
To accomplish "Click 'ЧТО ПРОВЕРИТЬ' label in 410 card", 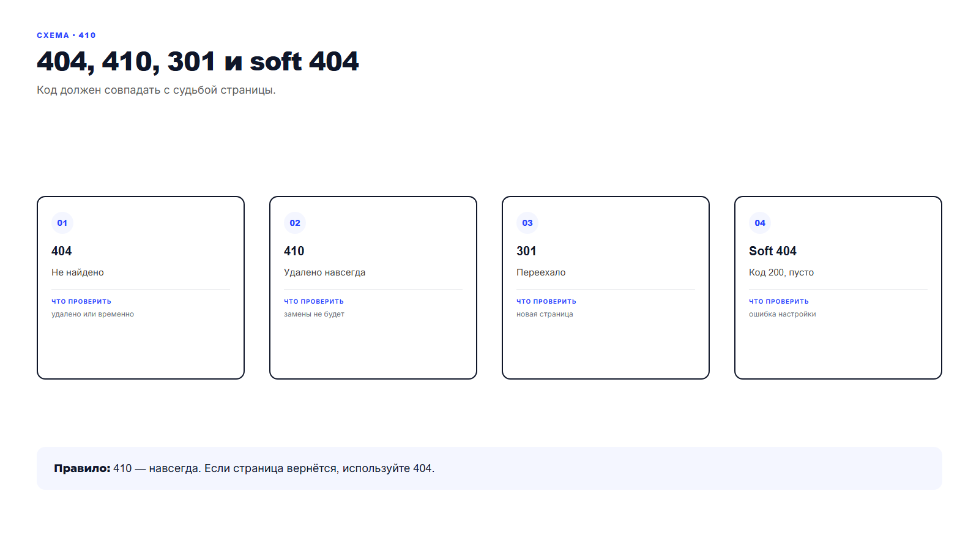I will [x=314, y=301].
